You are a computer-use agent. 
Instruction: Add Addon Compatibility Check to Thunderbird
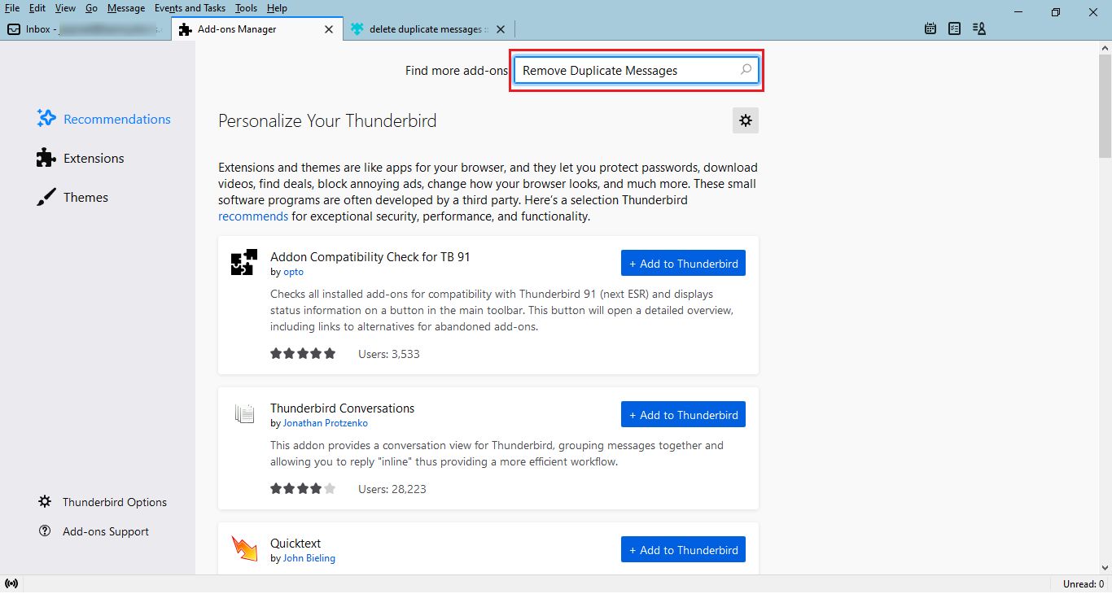(x=683, y=264)
